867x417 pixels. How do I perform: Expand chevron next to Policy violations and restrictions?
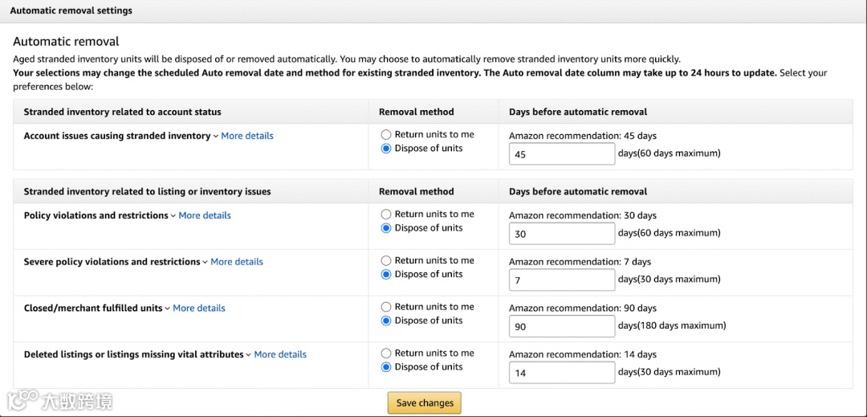point(173,216)
